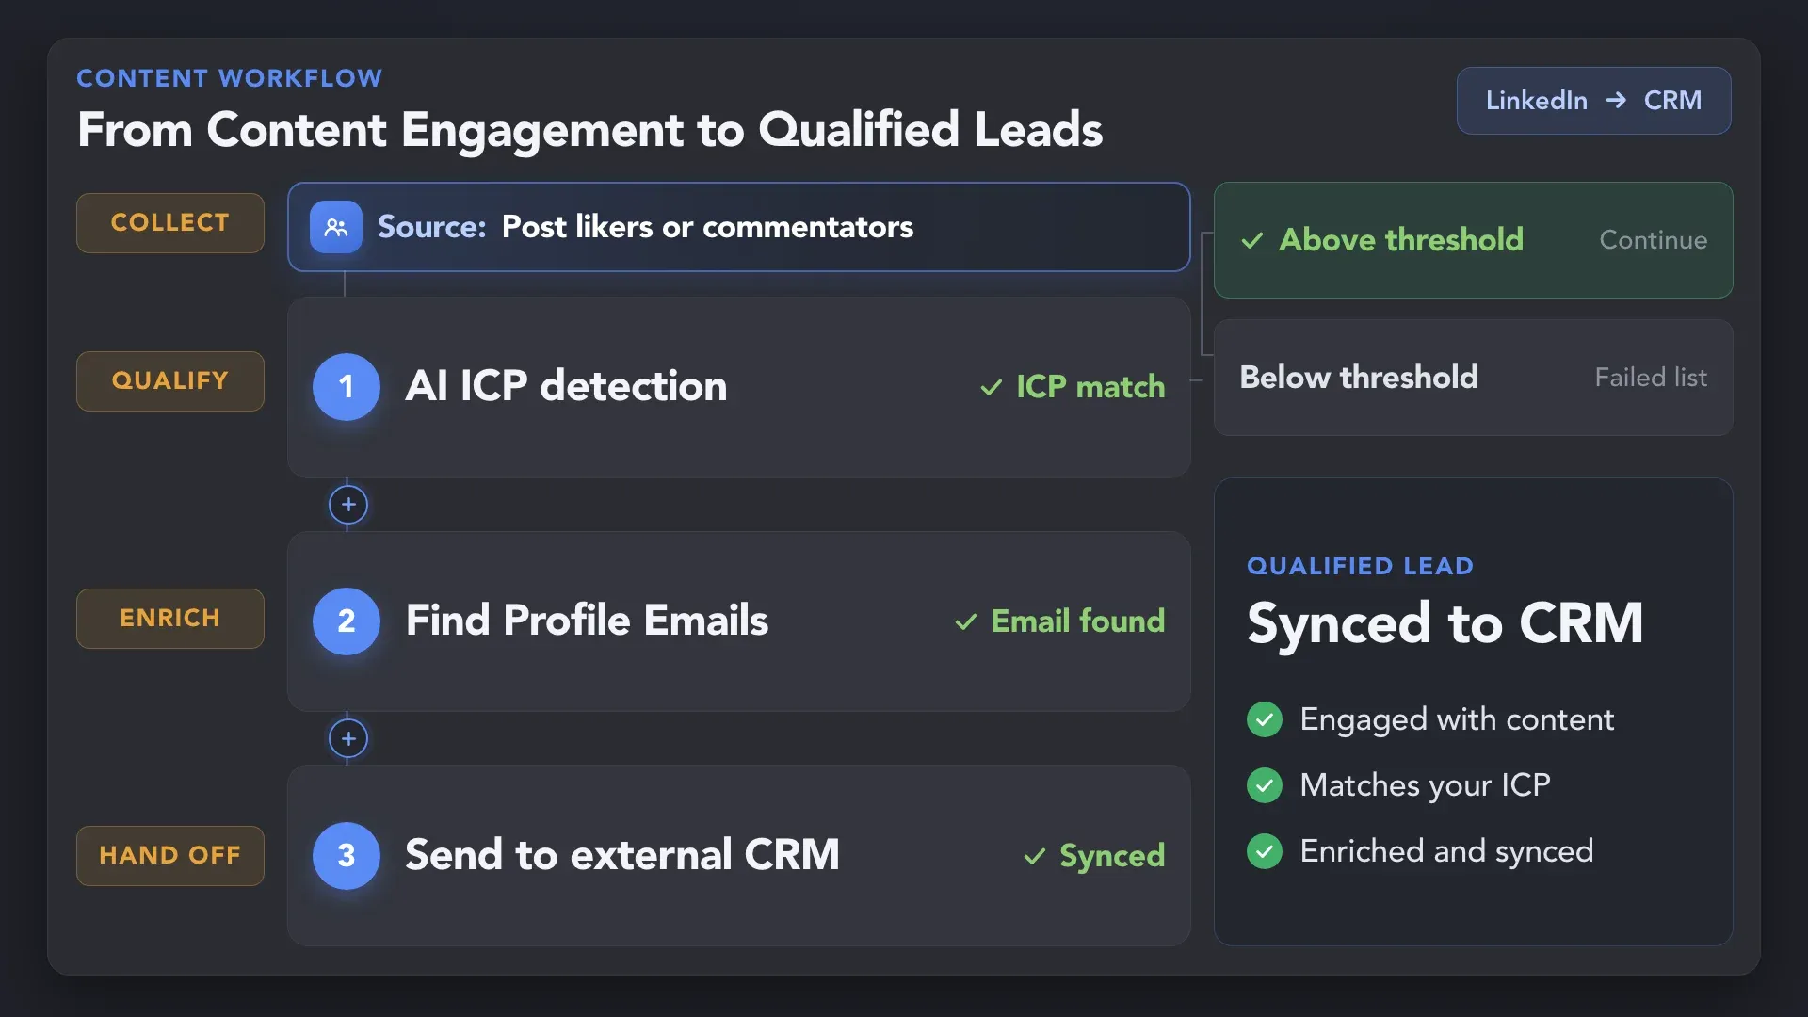Image resolution: width=1808 pixels, height=1017 pixels.
Task: Toggle the Enriched and synced green check
Action: 1265,851
